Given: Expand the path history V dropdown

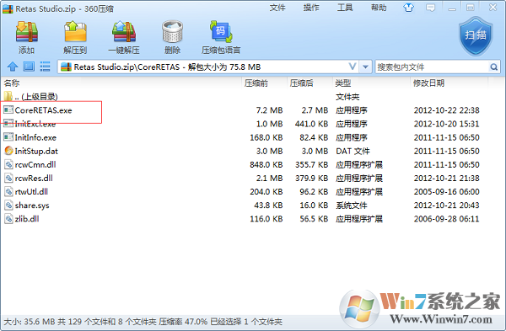Looking at the screenshot, I should click(x=353, y=67).
